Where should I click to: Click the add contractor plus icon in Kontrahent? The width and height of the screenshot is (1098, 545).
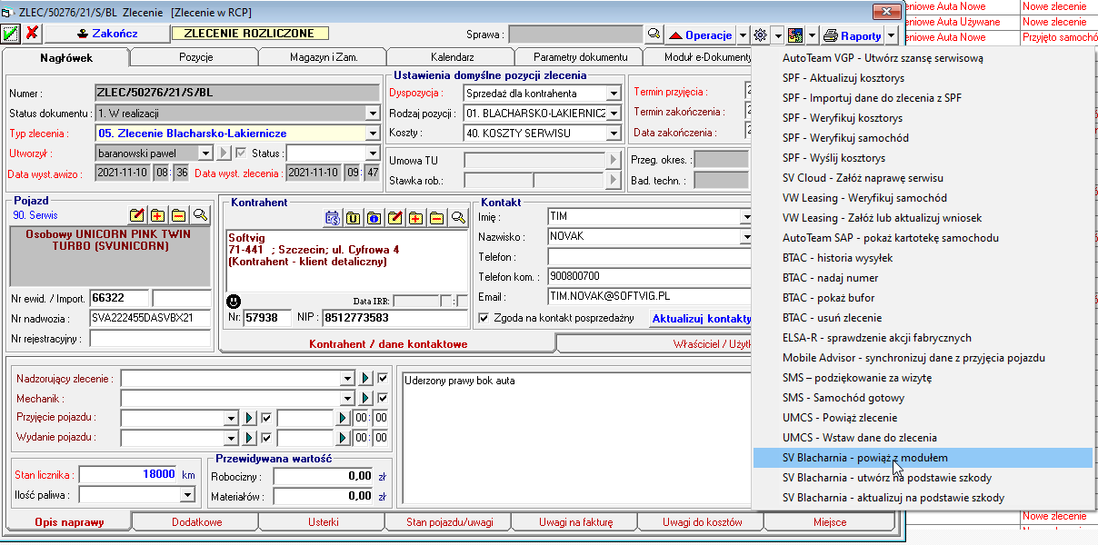415,218
